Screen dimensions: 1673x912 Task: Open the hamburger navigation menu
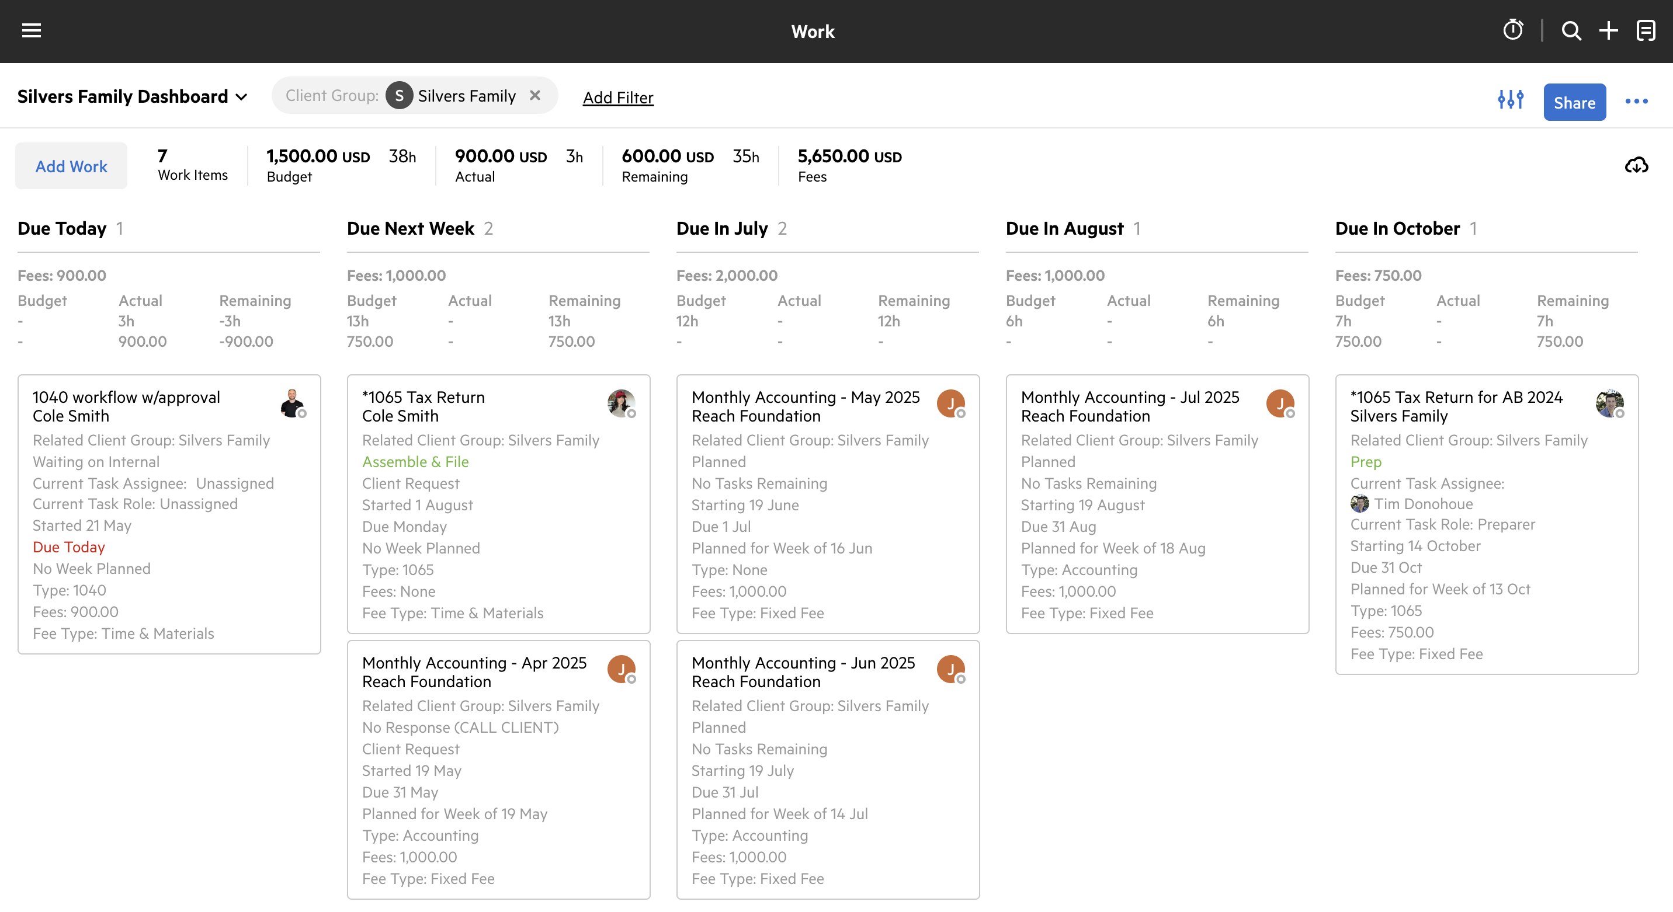click(x=31, y=30)
